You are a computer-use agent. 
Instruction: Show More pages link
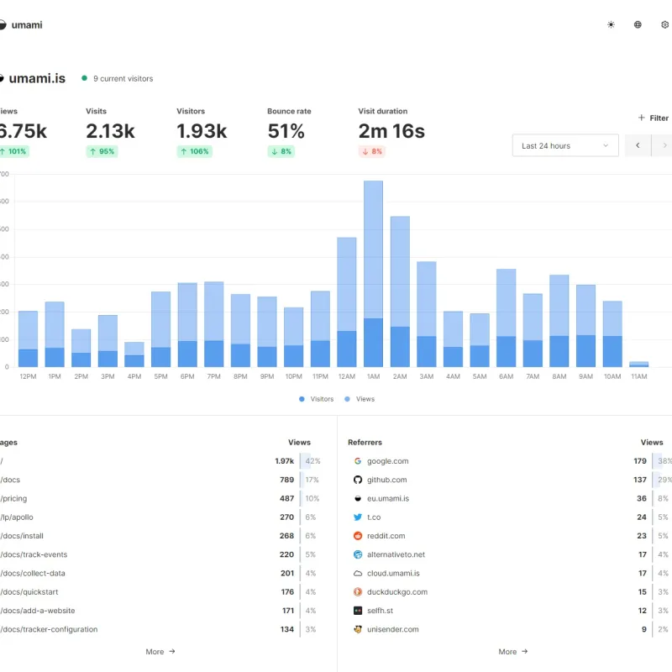[160, 652]
